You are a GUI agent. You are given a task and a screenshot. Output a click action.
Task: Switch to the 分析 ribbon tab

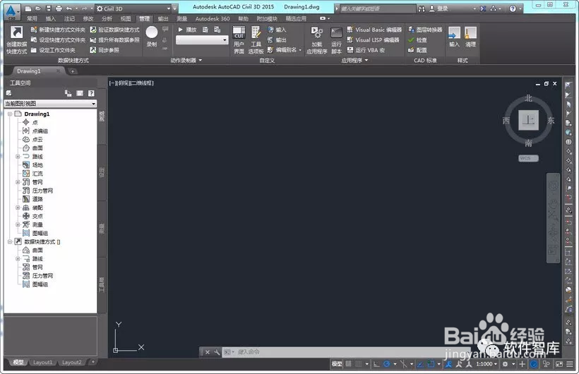(x=107, y=18)
